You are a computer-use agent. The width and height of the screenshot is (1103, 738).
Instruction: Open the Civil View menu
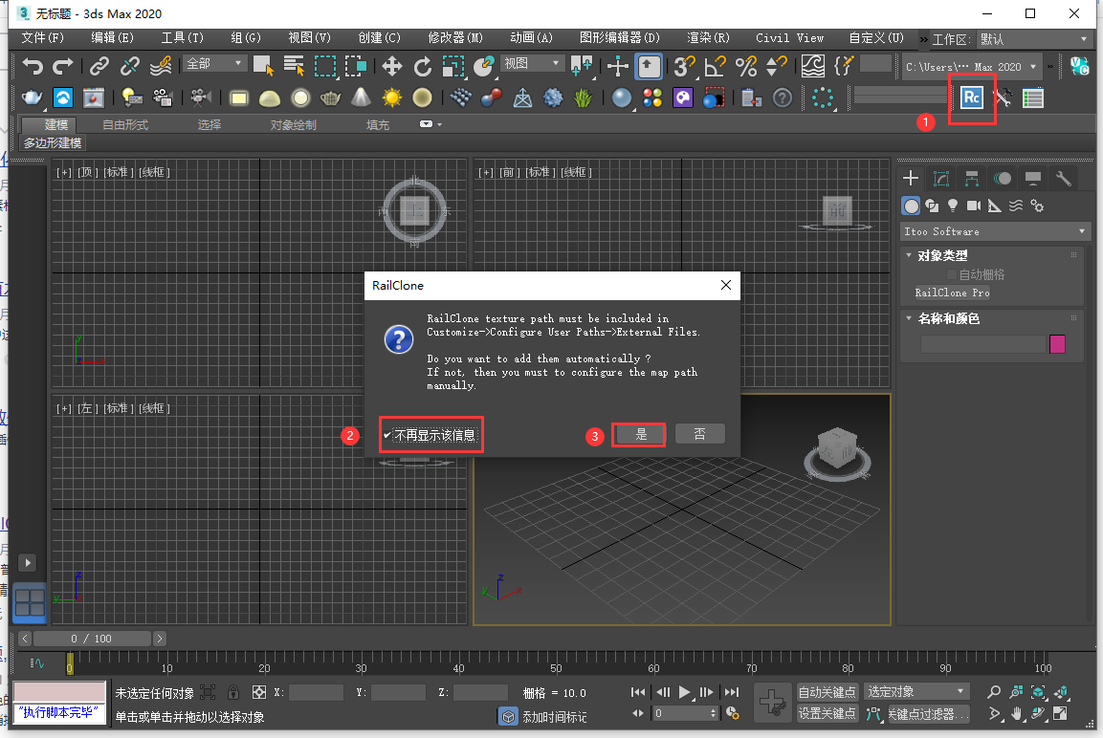click(x=789, y=38)
